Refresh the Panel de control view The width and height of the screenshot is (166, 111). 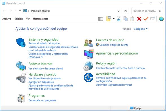coord(125,11)
